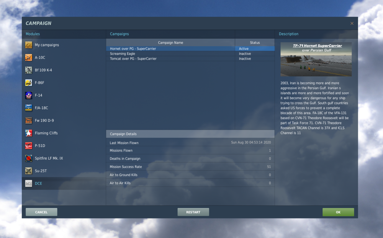
Task: Click Inactive status for Tomcat over PG
Action: pos(255,59)
